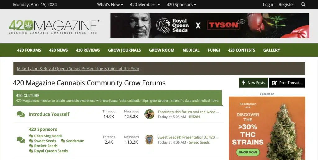Click the 420 Sponsors forum chat icon
This screenshot has width=318, height=160.
click(x=21, y=140)
